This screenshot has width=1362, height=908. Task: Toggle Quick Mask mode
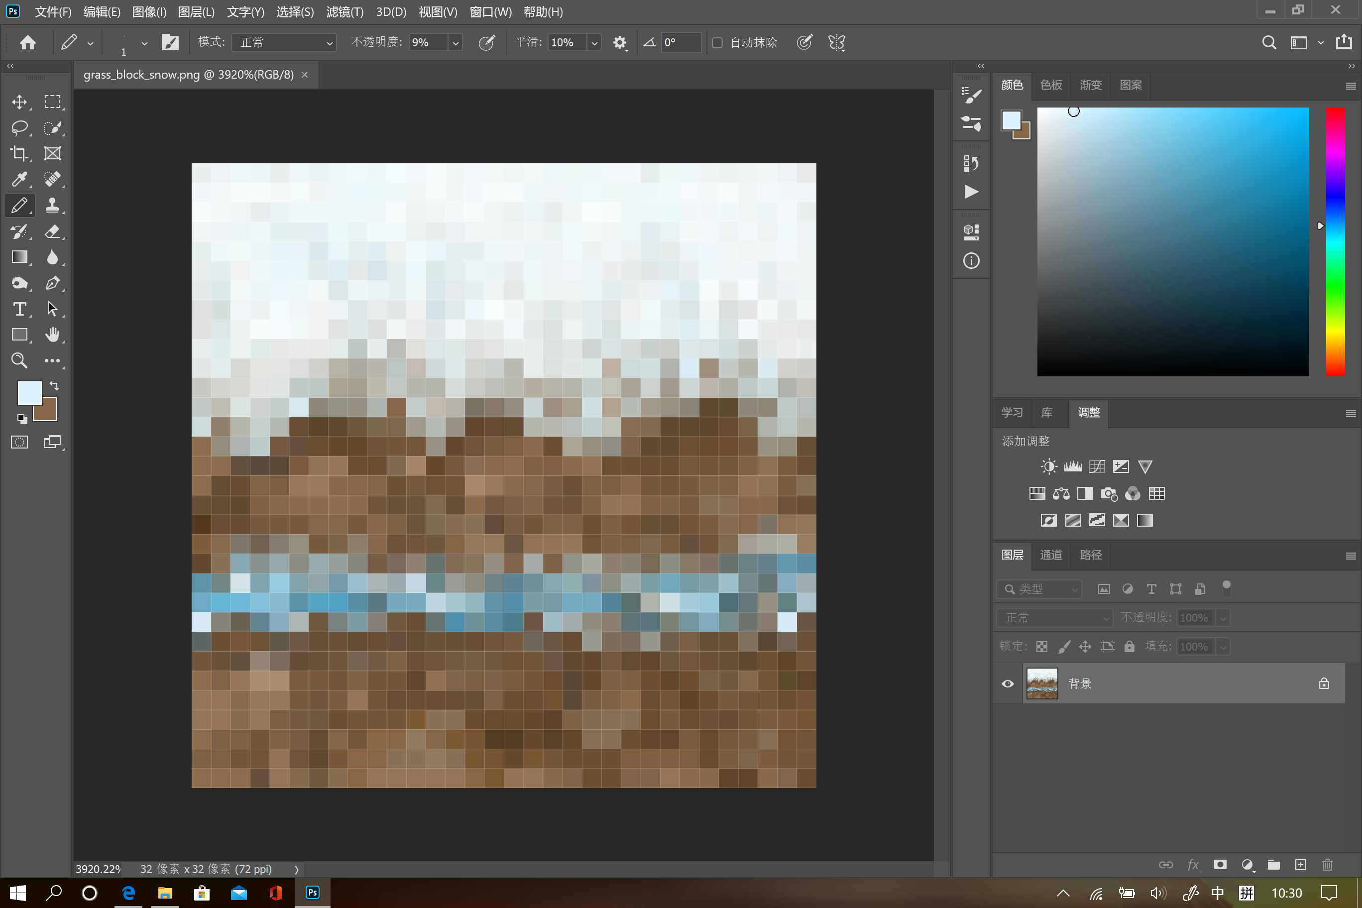click(19, 443)
